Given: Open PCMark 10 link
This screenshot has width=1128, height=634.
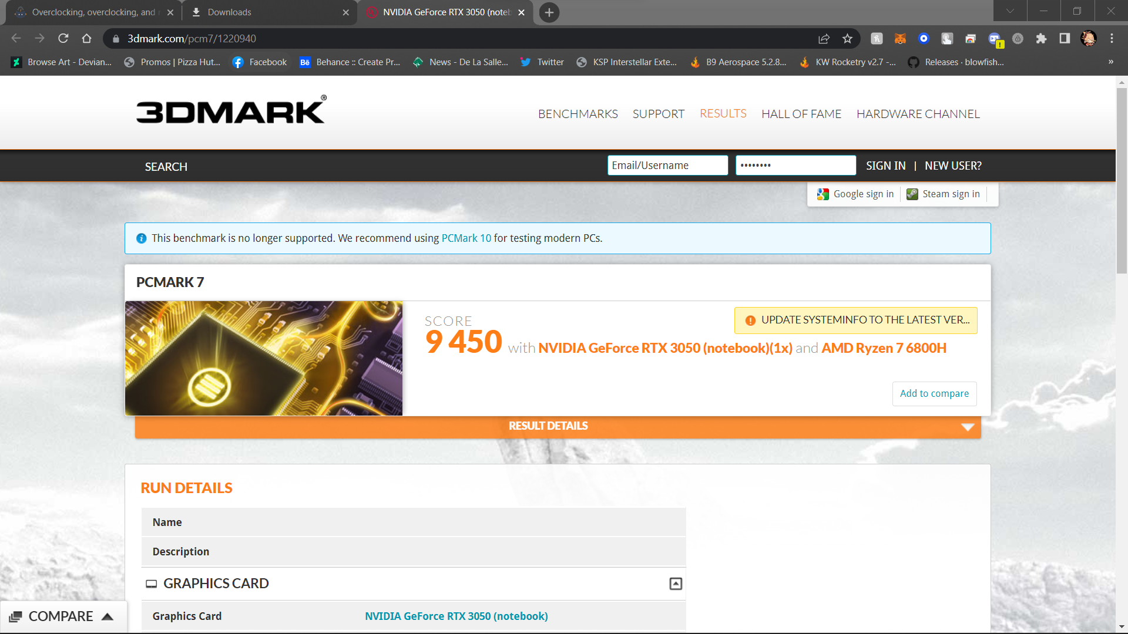Looking at the screenshot, I should 466,238.
